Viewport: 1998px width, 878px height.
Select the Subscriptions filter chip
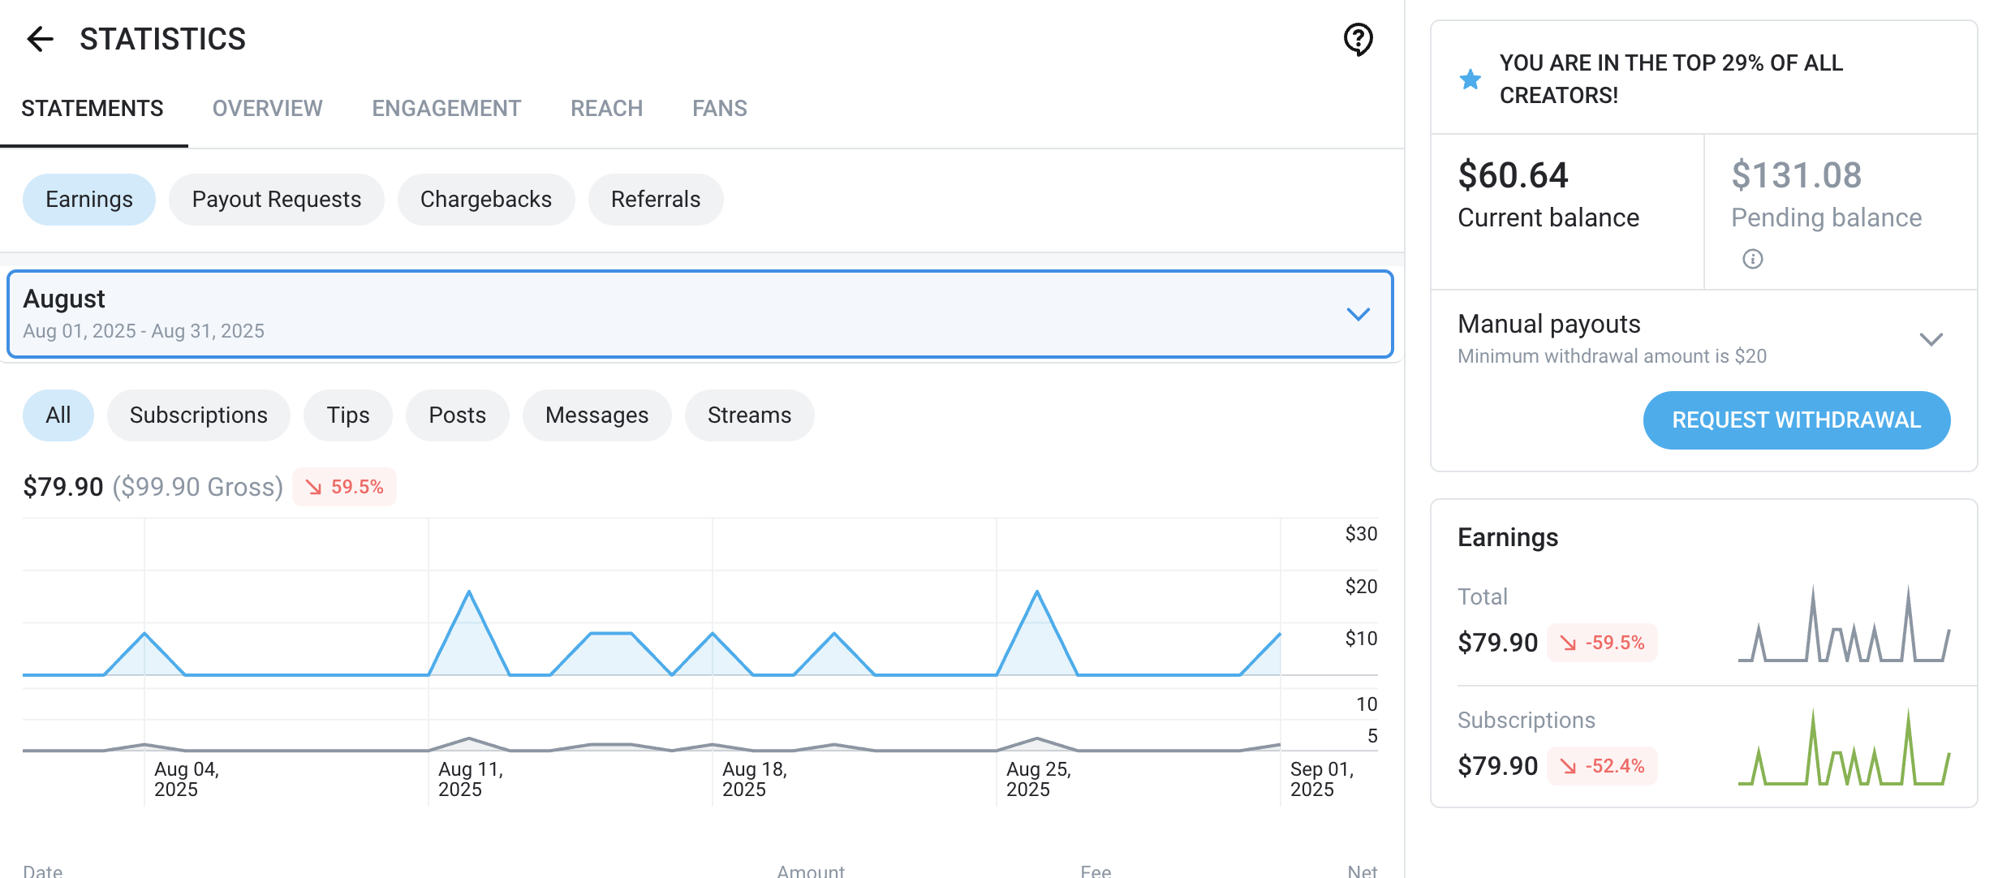click(198, 415)
